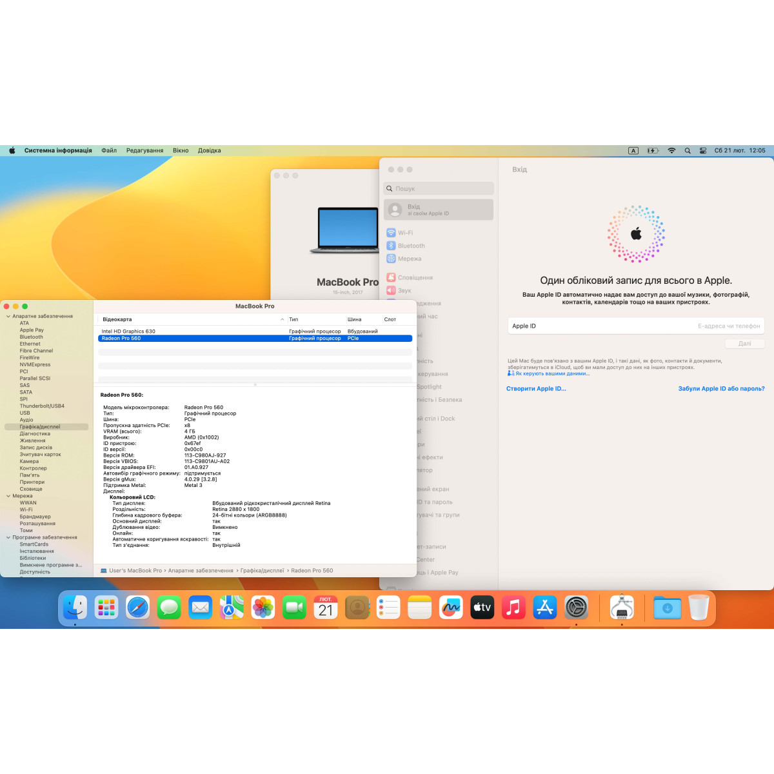Open the Вікно menu
Viewport: 774px width, 774px height.
pos(181,150)
